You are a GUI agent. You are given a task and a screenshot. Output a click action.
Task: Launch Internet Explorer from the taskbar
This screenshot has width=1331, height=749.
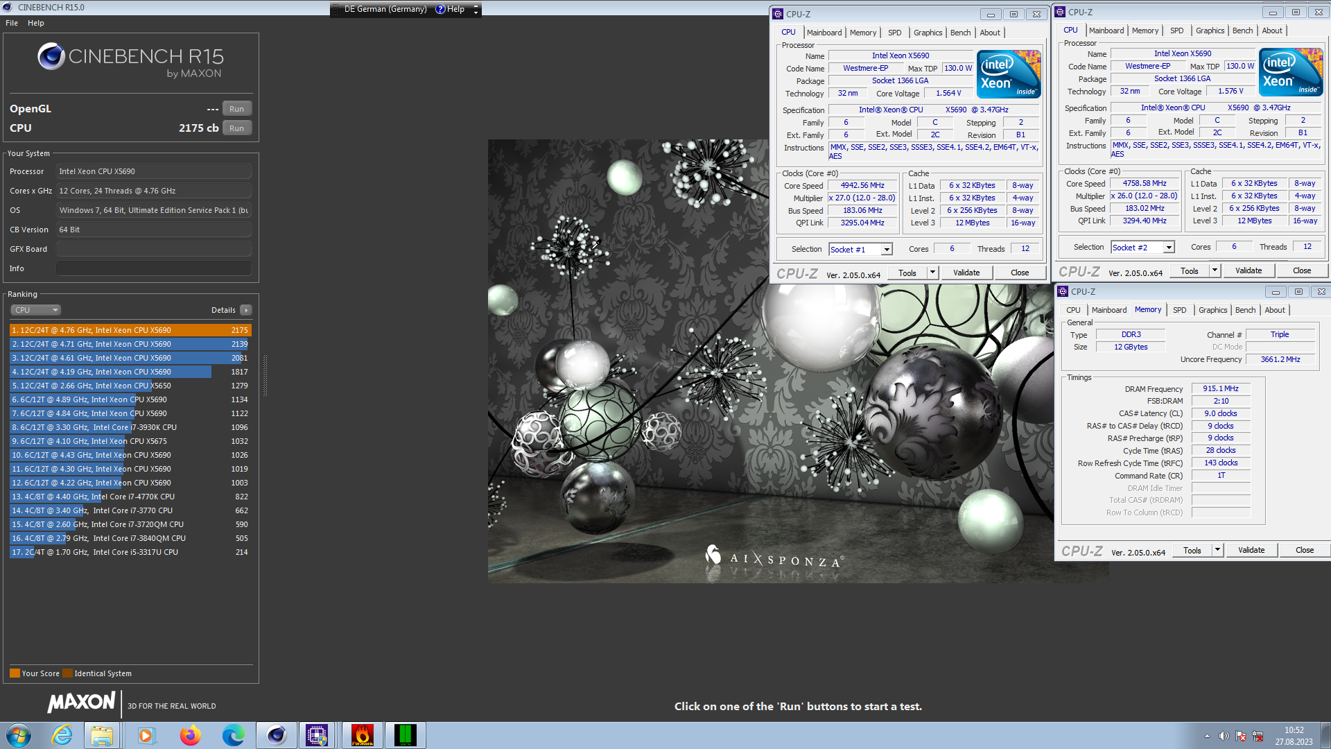click(x=62, y=735)
